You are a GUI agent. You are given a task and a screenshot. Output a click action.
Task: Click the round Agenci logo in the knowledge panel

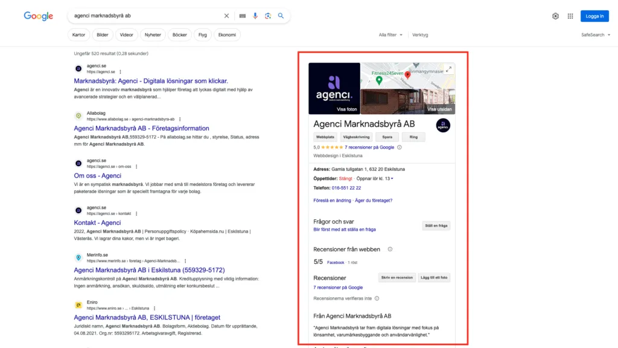coord(443,126)
